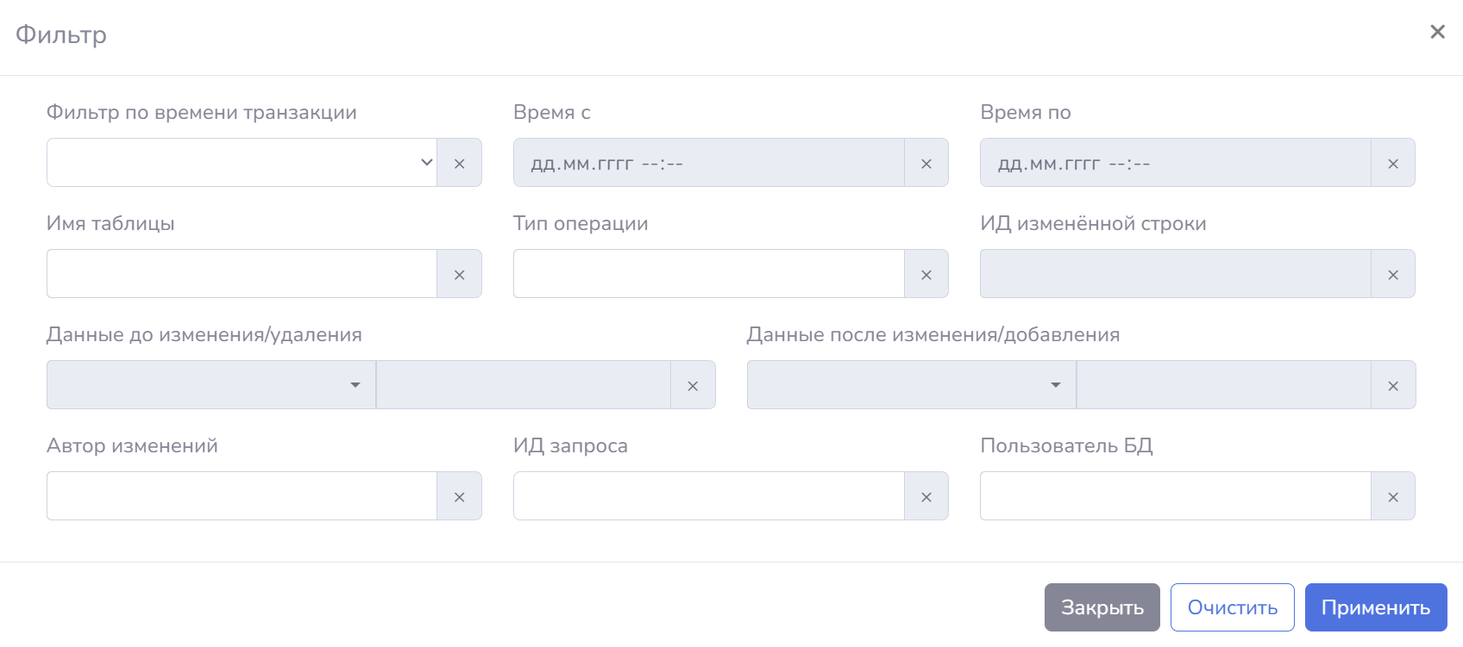Clear the 'ИД изменённой строки' field
This screenshot has width=1463, height=647.
(1392, 274)
